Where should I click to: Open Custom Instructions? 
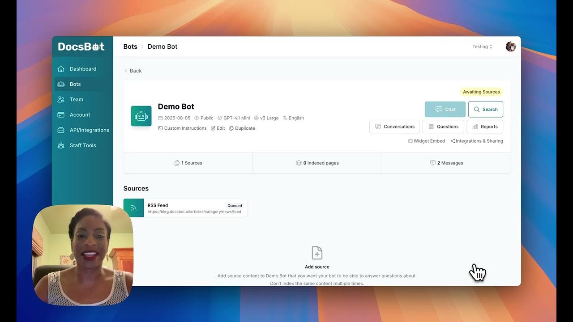point(182,128)
